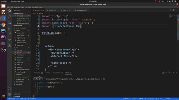Screen dimensions: 179x100
Task: Collapse the Open Editors section
Action: click(18, 13)
